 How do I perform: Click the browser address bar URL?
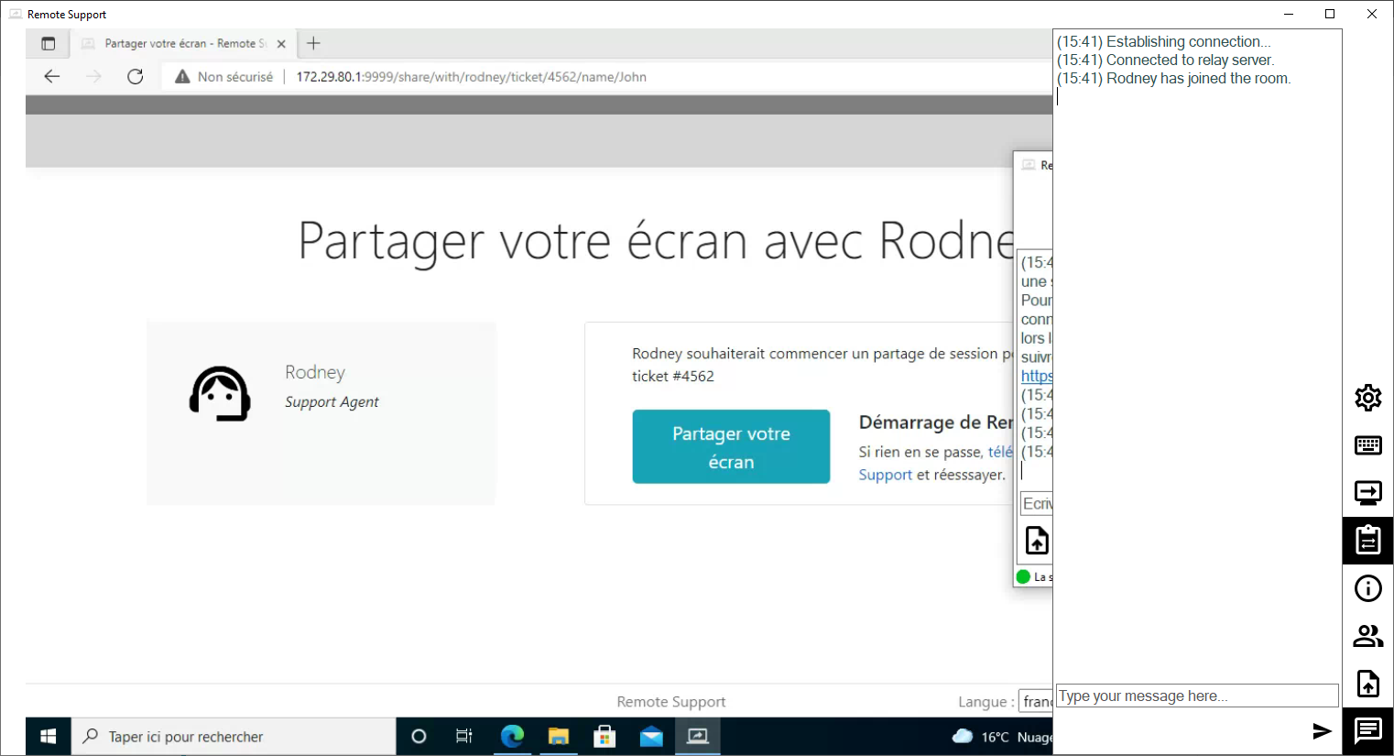471,77
